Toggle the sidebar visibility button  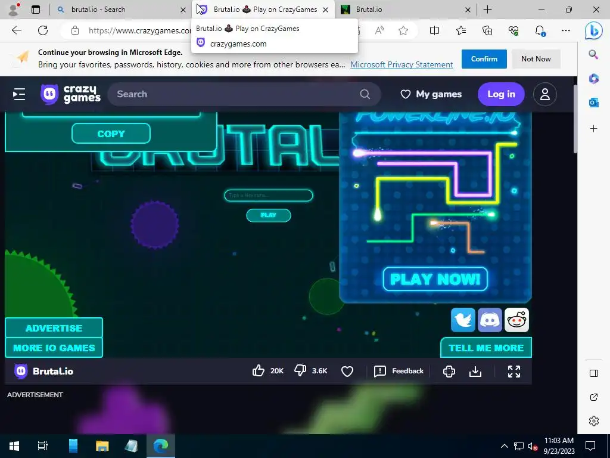coord(594,373)
